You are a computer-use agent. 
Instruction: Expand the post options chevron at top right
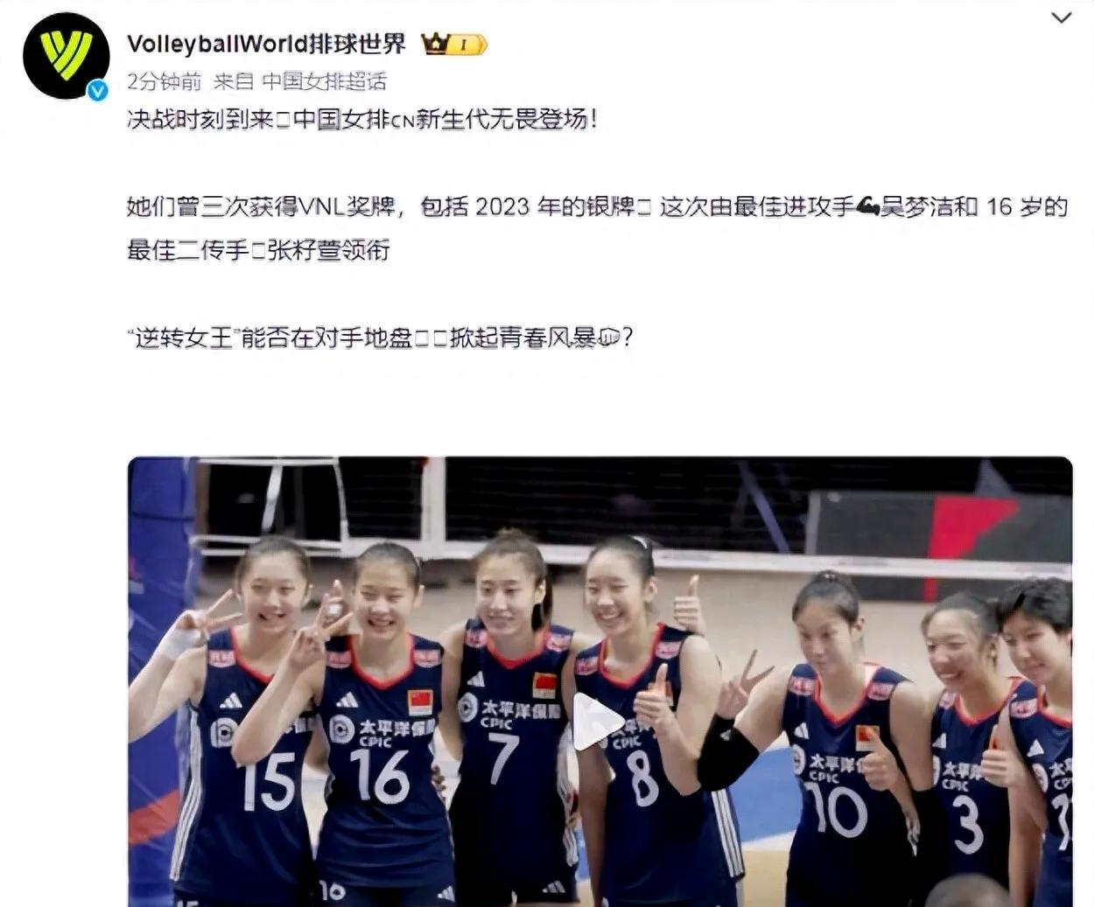[1061, 17]
